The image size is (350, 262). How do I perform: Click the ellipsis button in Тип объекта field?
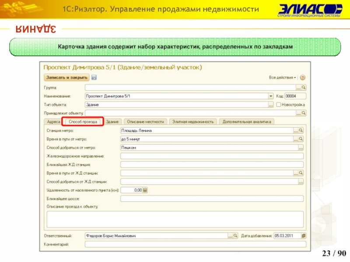270,105
